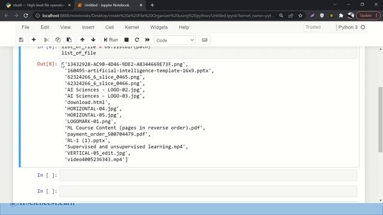Interrupt the kernel with the stop icon
The height and width of the screenshot is (215, 383).
click(126, 40)
